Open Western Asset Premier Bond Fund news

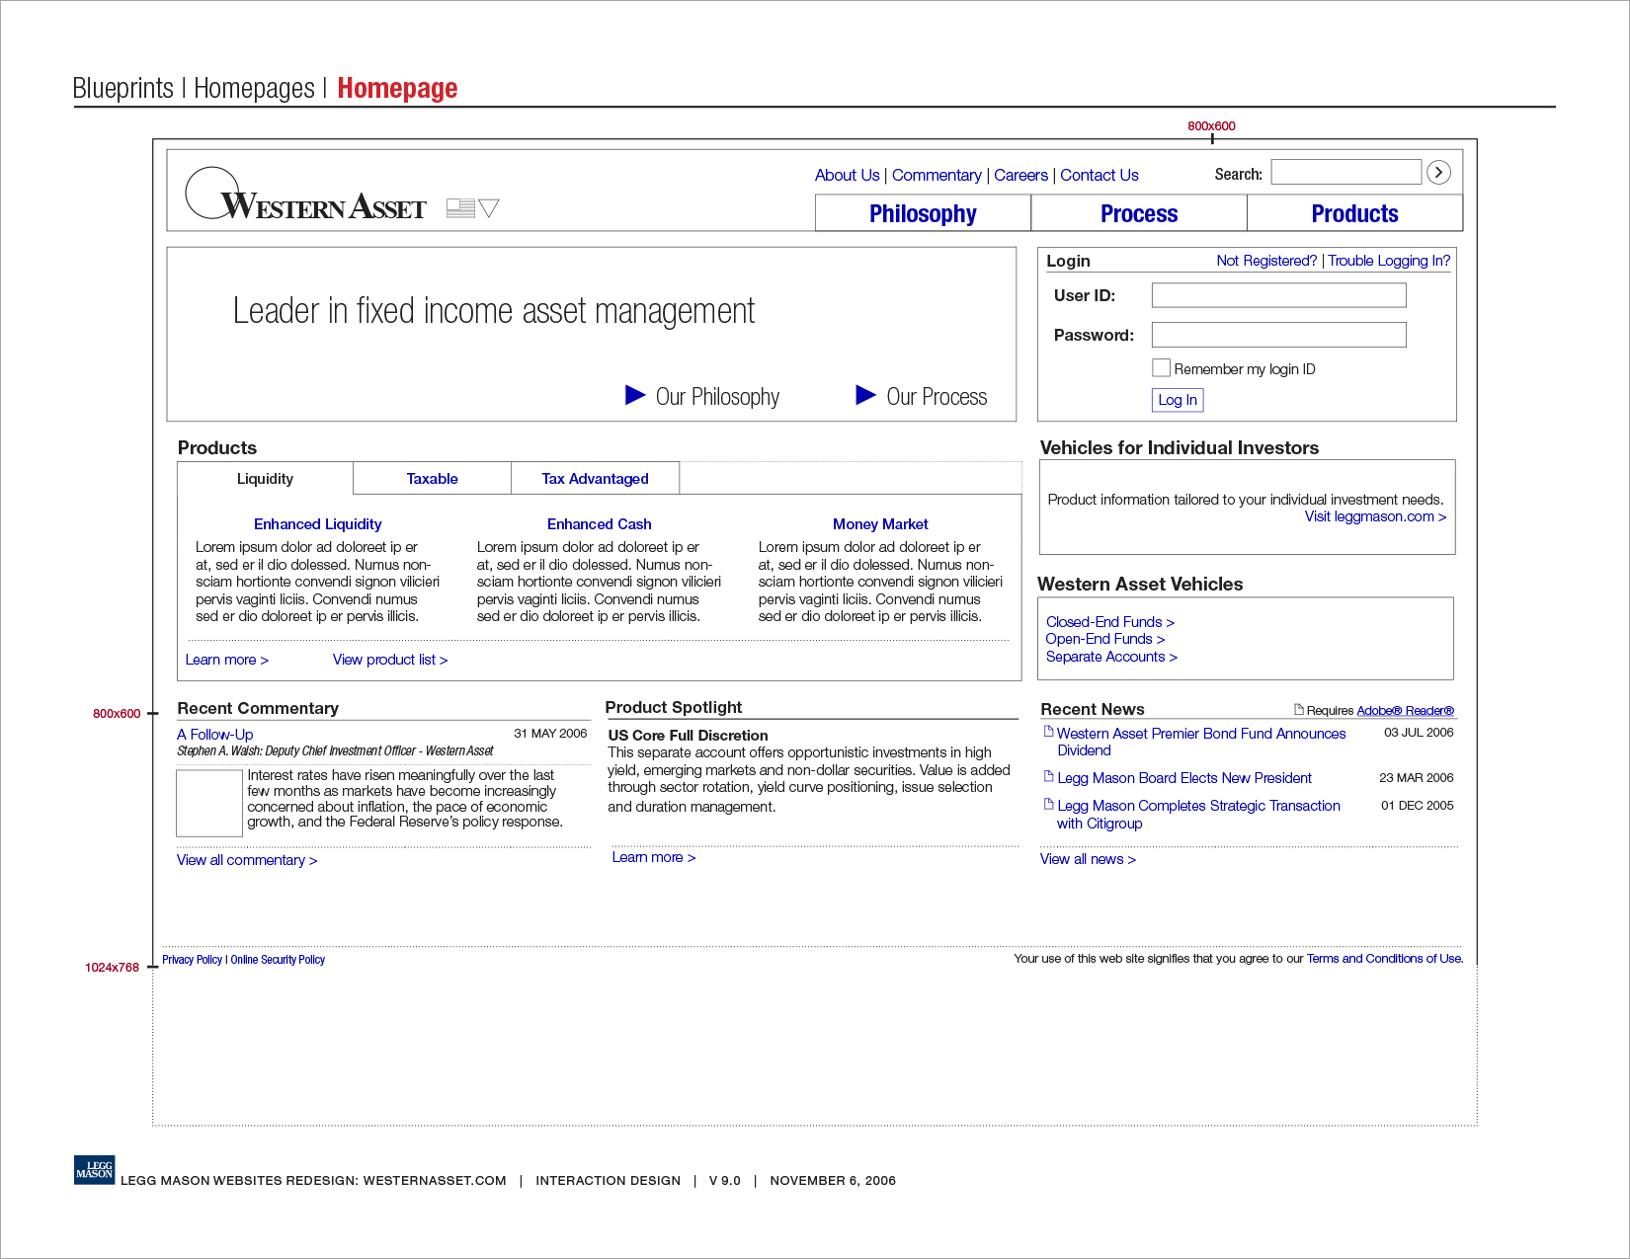coord(1201,742)
